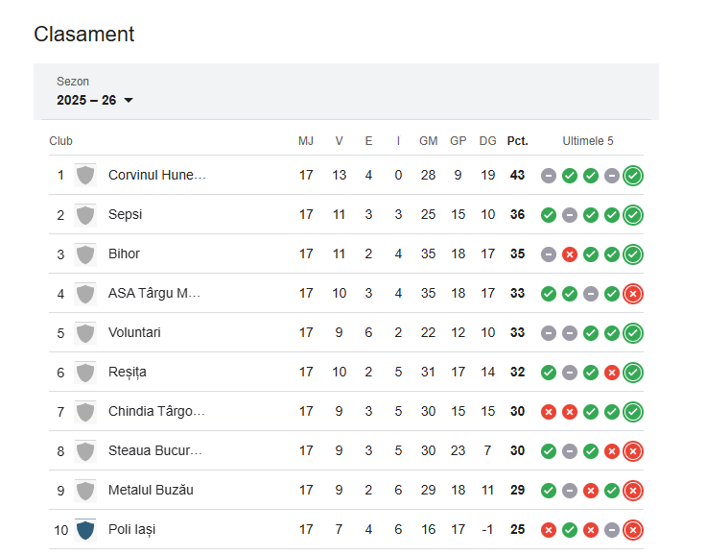This screenshot has width=706, height=555.
Task: Click the Sezon label
Action: click(x=73, y=82)
